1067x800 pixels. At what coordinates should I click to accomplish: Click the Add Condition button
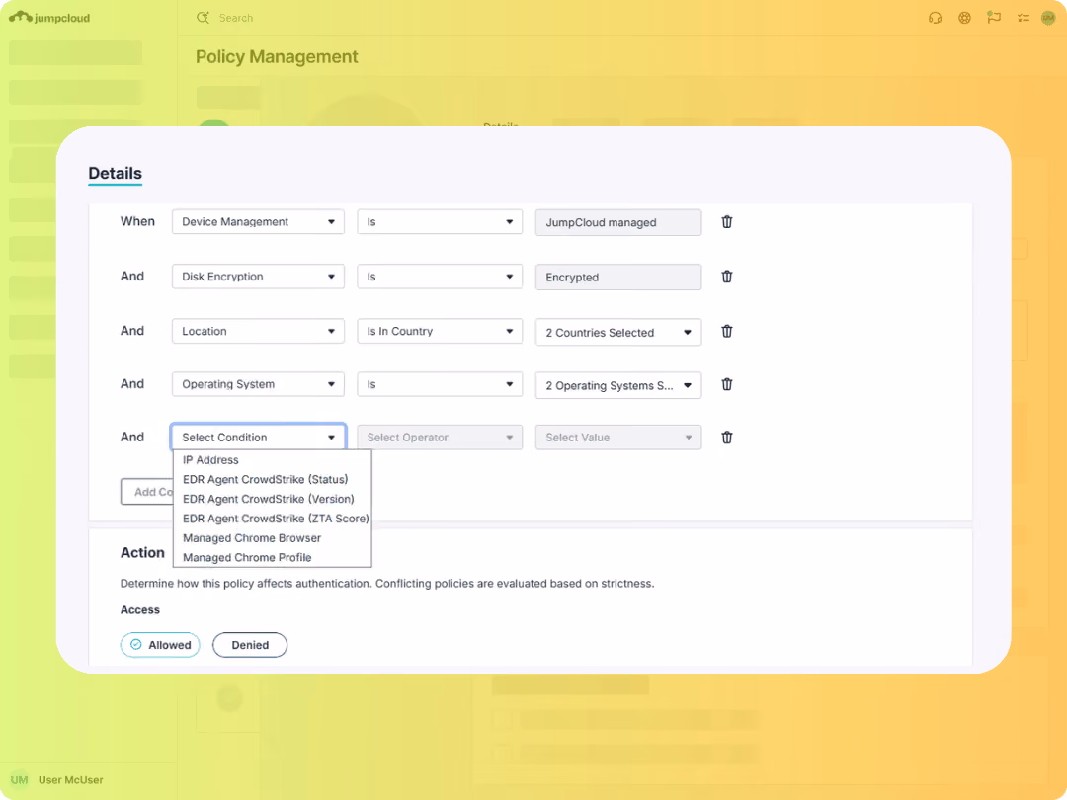(147, 492)
